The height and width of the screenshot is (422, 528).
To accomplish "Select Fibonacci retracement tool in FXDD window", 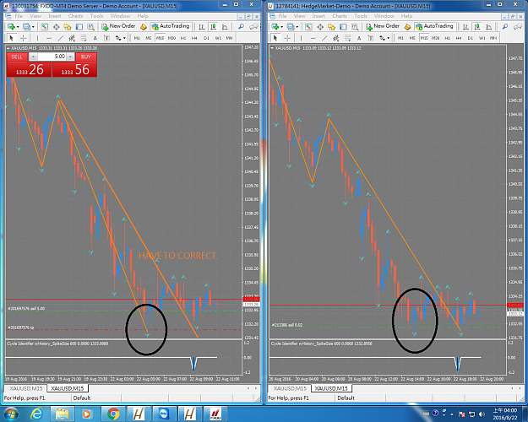I will click(83, 38).
